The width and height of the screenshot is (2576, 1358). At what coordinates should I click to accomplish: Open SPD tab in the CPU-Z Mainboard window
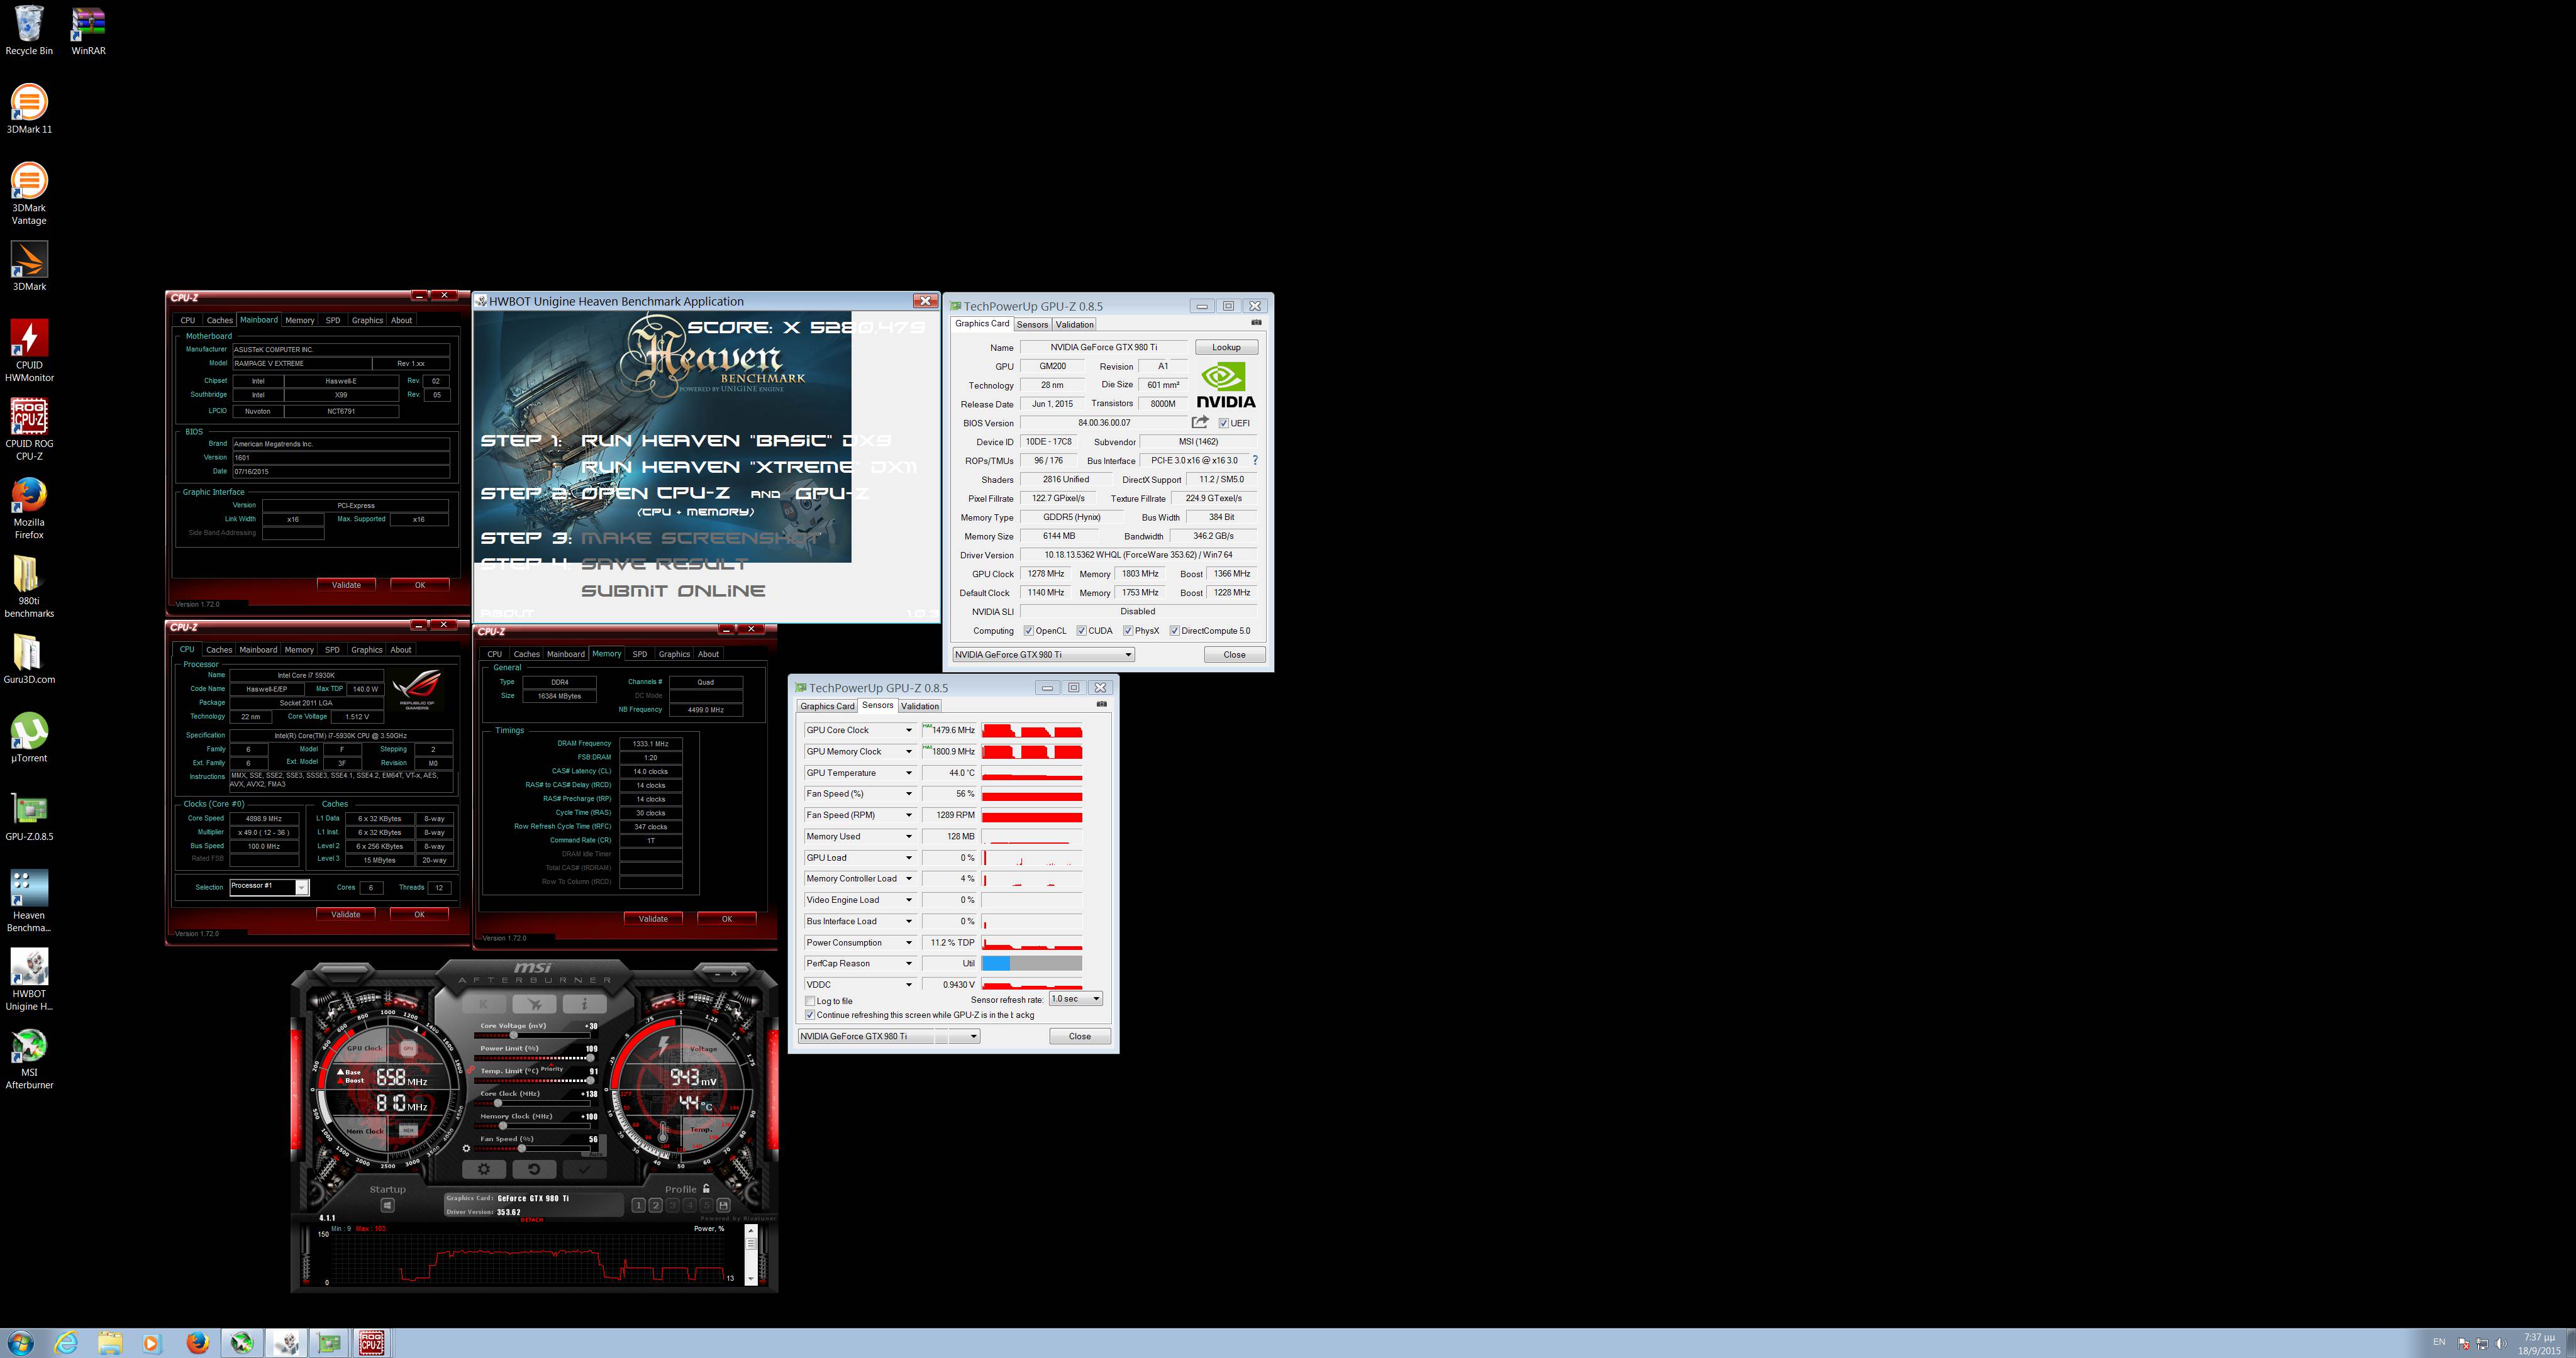click(x=333, y=320)
